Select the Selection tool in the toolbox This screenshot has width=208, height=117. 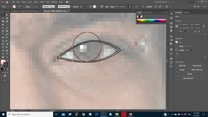3,15
